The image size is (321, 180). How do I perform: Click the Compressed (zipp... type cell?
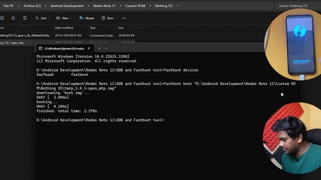coord(102,35)
